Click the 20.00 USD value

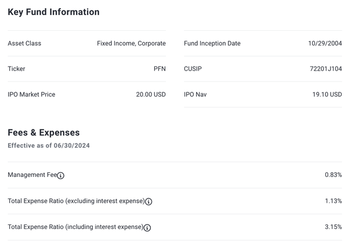(151, 95)
